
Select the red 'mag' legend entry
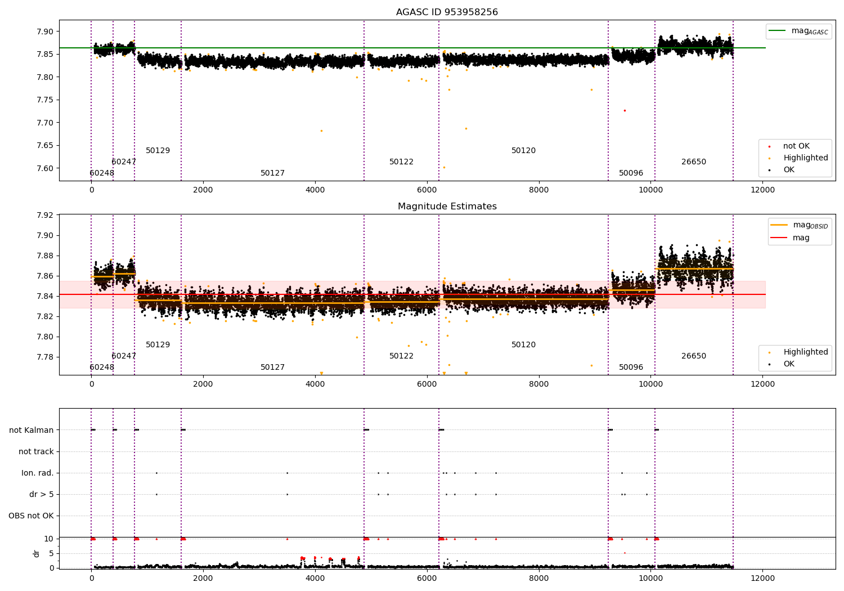[790, 238]
